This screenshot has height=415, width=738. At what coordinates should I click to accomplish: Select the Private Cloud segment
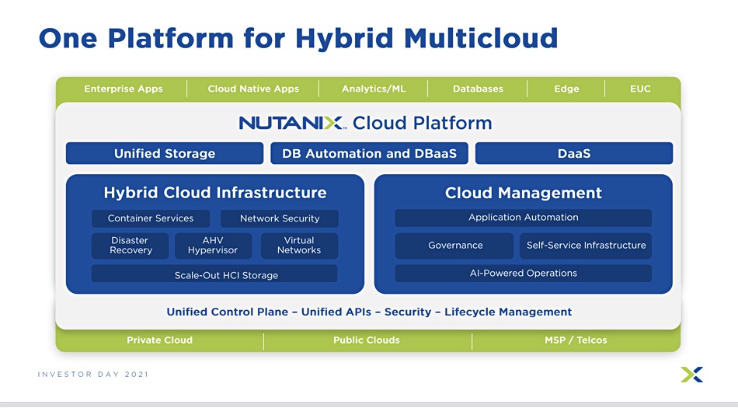point(159,340)
